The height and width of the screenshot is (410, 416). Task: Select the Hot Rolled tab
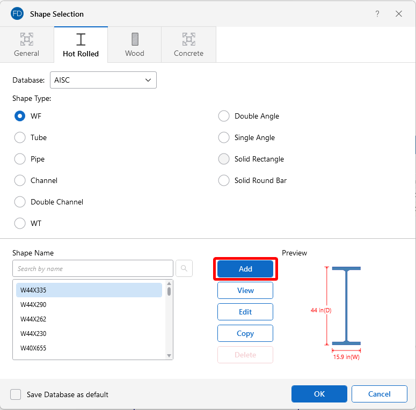click(x=81, y=45)
